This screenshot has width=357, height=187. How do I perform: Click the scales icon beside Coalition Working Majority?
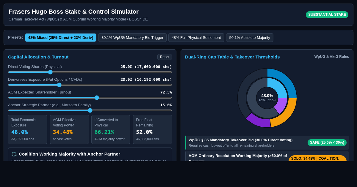14,154
